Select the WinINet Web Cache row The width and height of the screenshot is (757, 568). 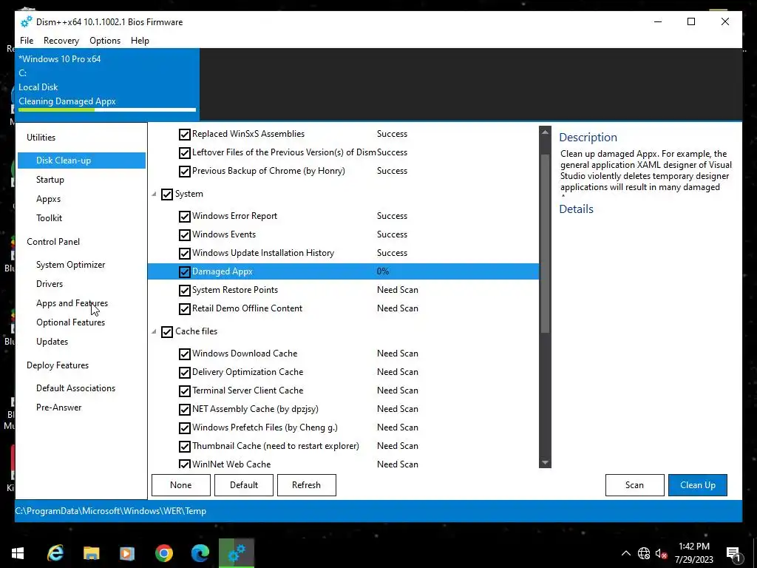[x=343, y=464]
